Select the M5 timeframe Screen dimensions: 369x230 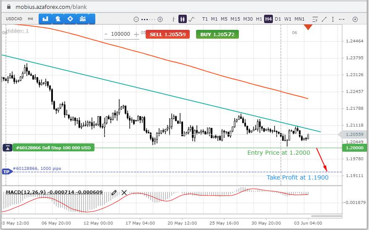tap(224, 19)
